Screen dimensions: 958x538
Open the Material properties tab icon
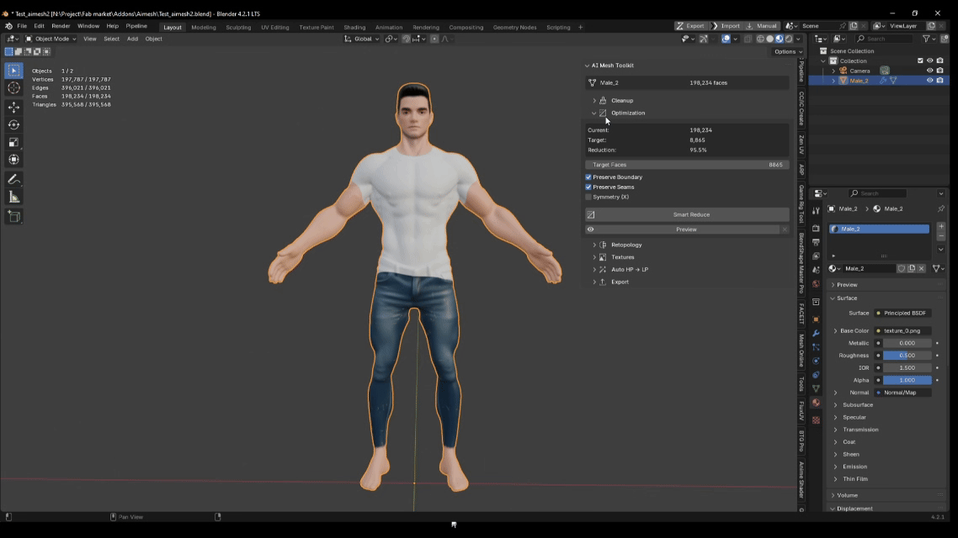coord(816,403)
